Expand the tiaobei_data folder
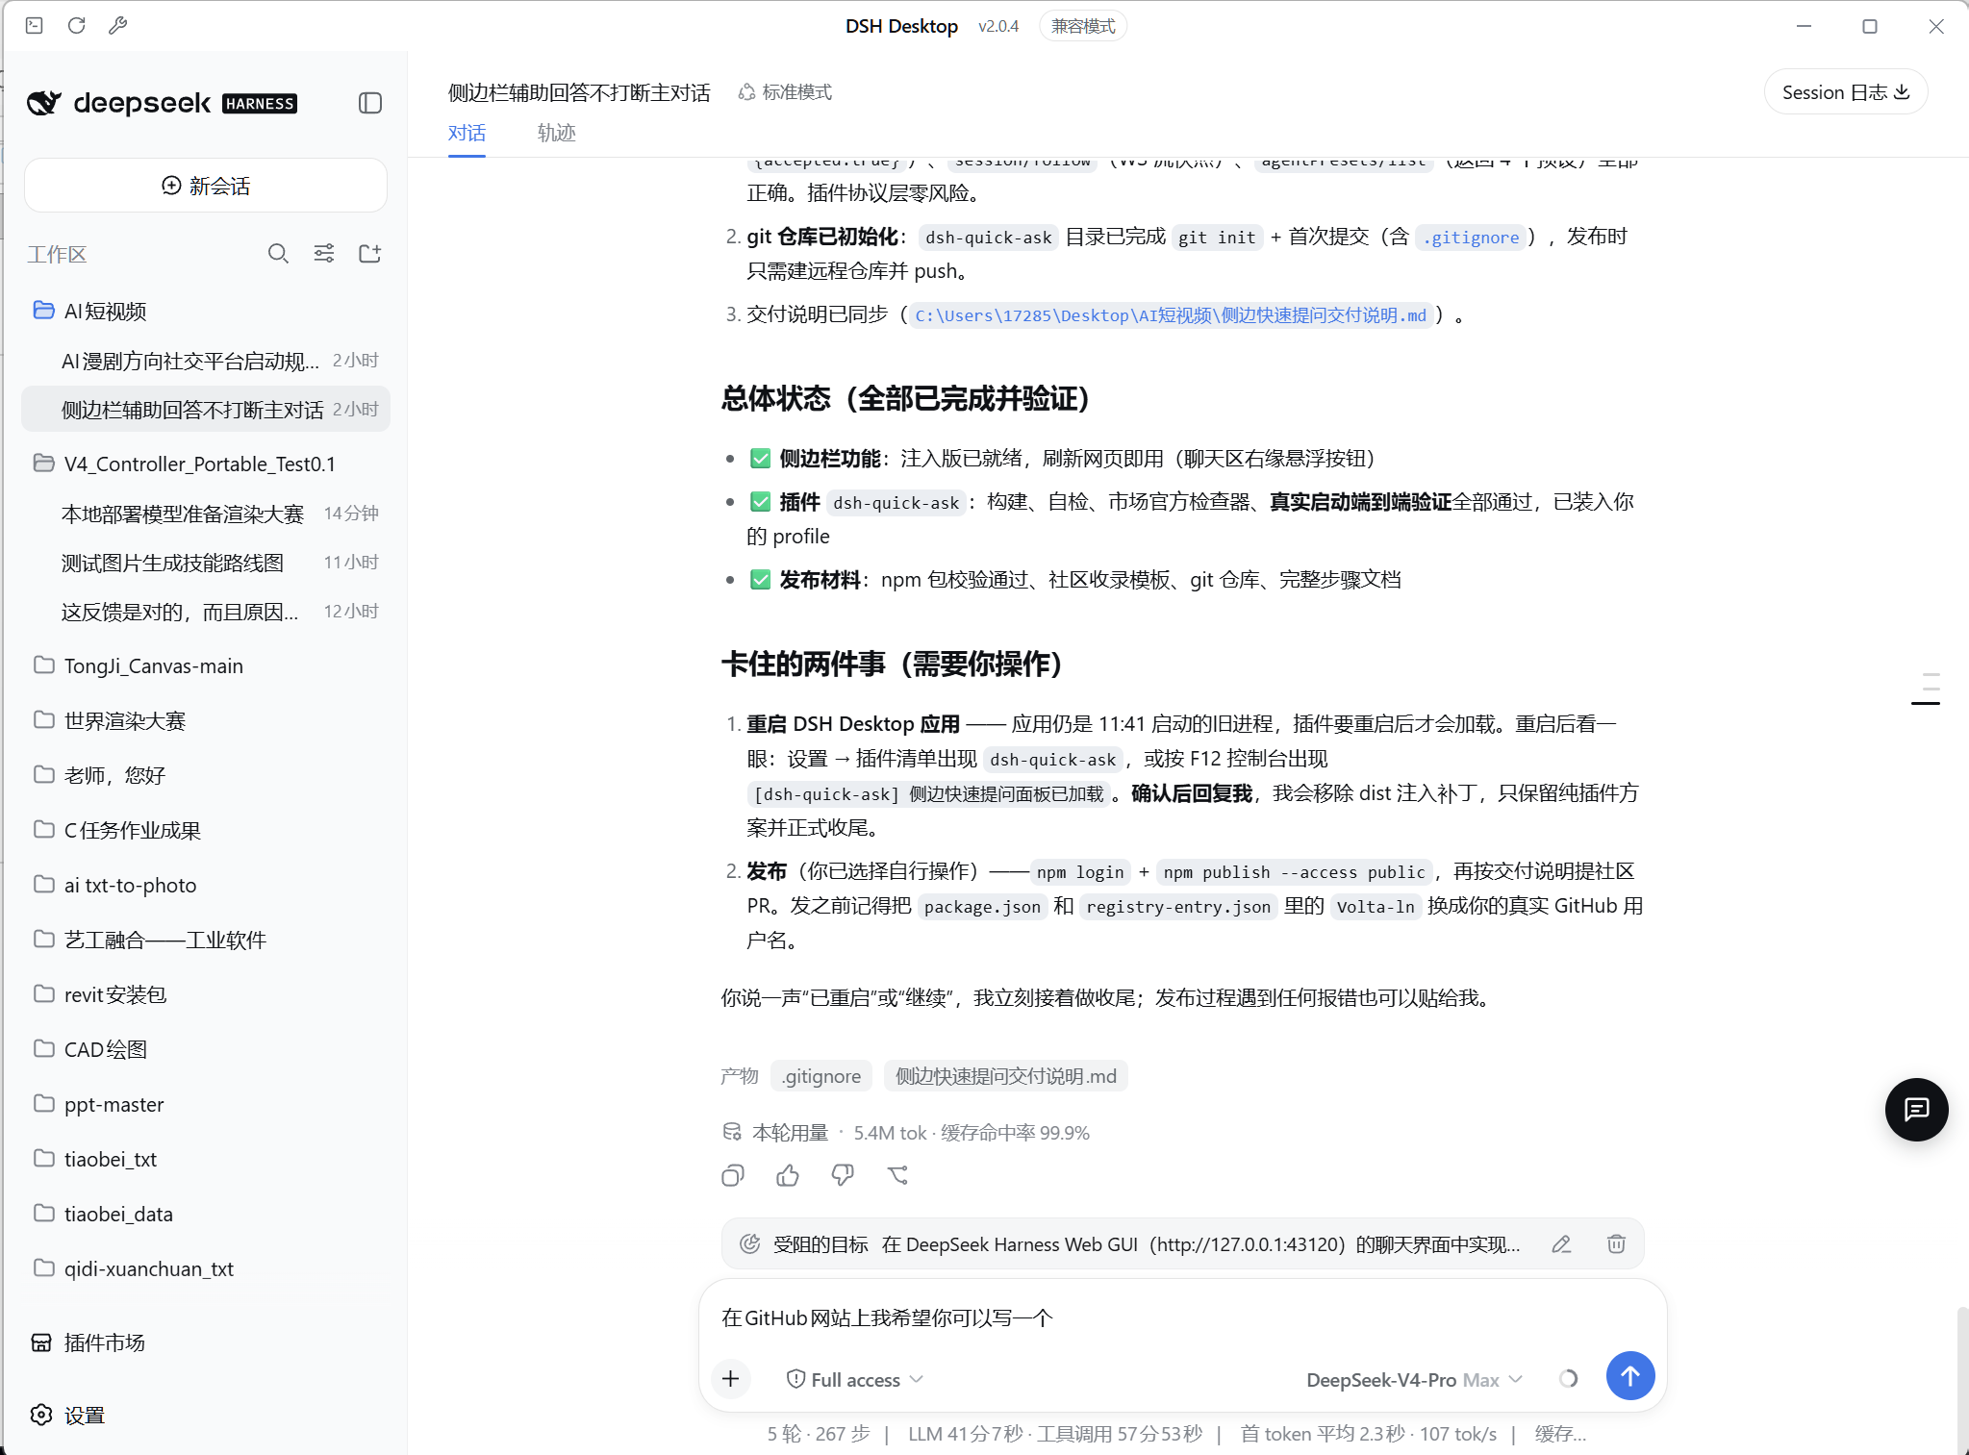1969x1455 pixels. click(x=206, y=1214)
